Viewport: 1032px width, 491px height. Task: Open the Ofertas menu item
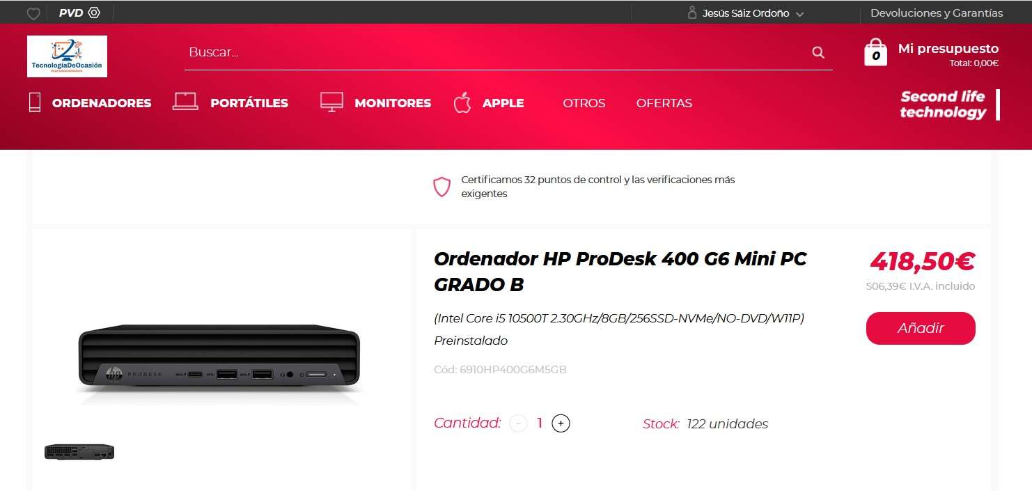point(664,103)
